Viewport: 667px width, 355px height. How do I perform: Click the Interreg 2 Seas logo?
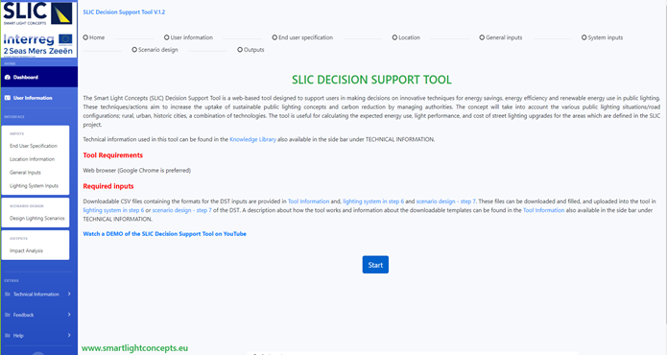click(38, 44)
